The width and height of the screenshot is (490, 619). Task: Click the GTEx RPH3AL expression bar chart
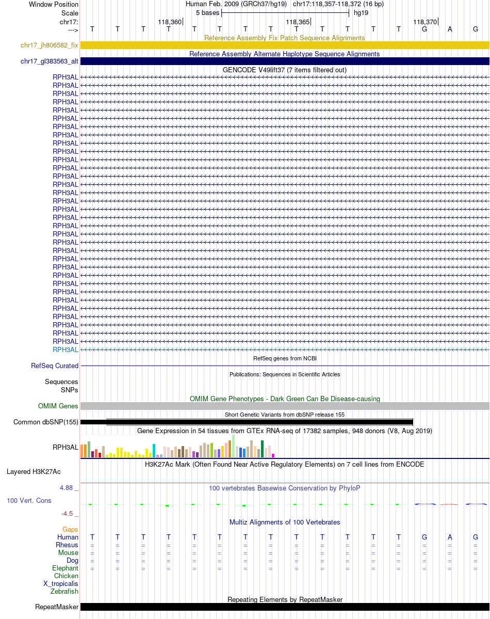(177, 447)
